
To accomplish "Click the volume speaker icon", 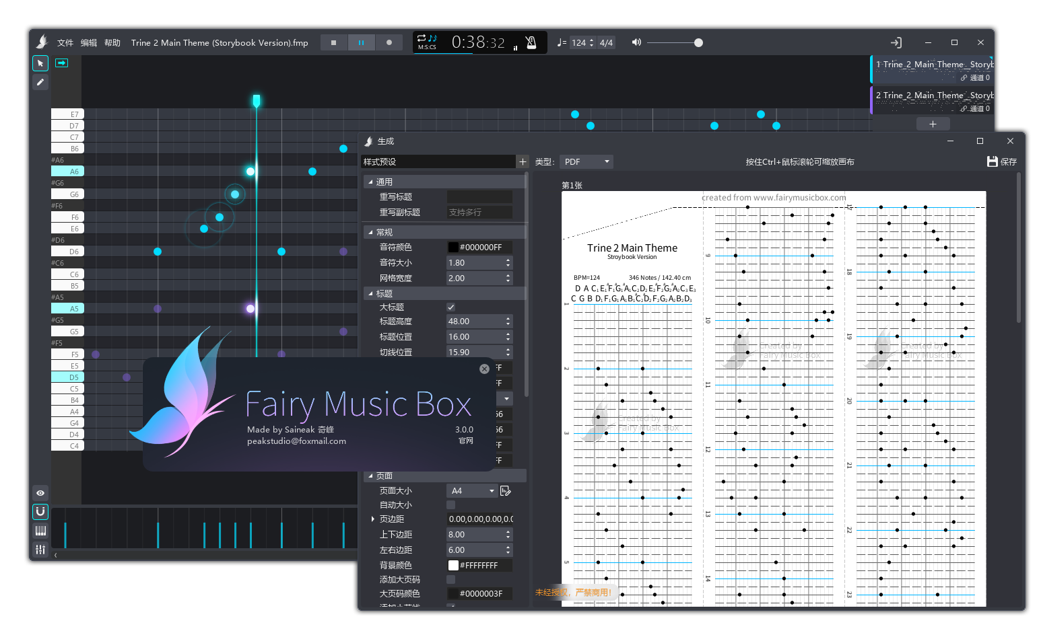I will point(636,42).
